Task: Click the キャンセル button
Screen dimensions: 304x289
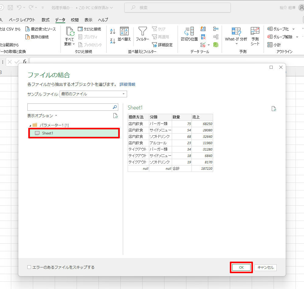Action: (x=265, y=267)
